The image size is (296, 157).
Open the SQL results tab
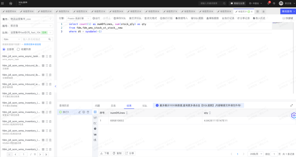pos(145,106)
